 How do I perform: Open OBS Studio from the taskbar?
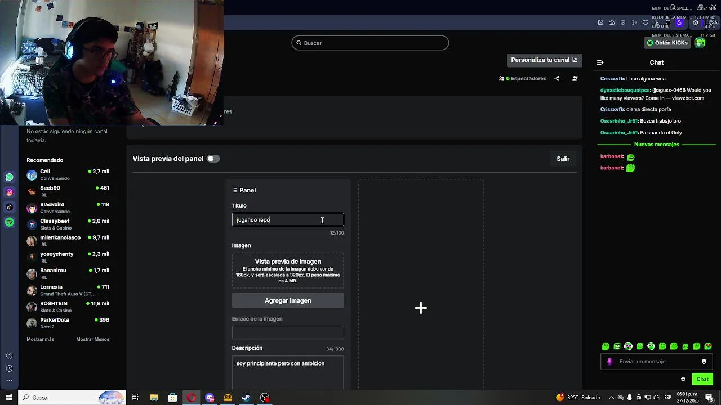click(265, 398)
